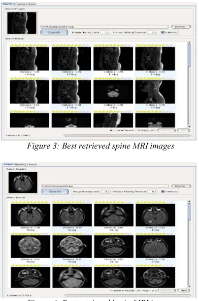Viewport: 199px width, 301px height.
Task: Select the Search tab in the spine MRI window
Action: click(x=7, y=4)
